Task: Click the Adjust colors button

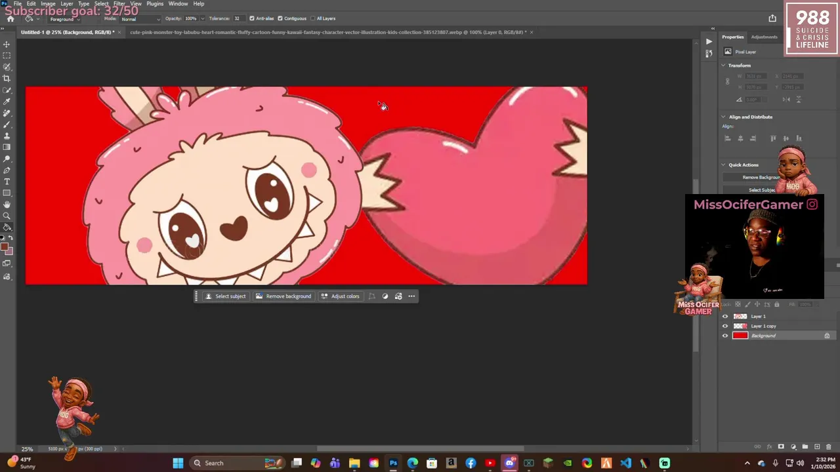Action: tap(340, 296)
